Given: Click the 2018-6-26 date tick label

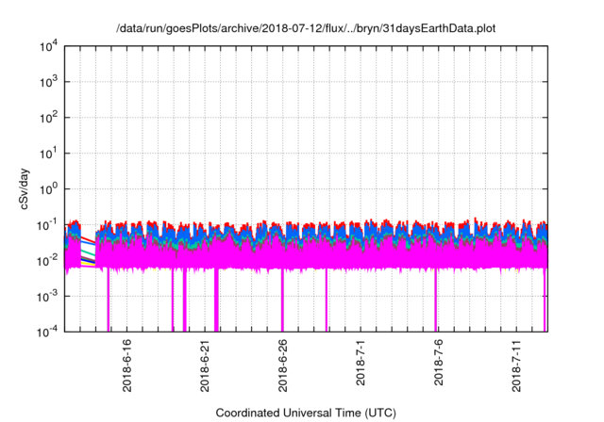Looking at the screenshot, I should 283,365.
